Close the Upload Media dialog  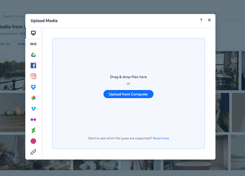(x=210, y=20)
